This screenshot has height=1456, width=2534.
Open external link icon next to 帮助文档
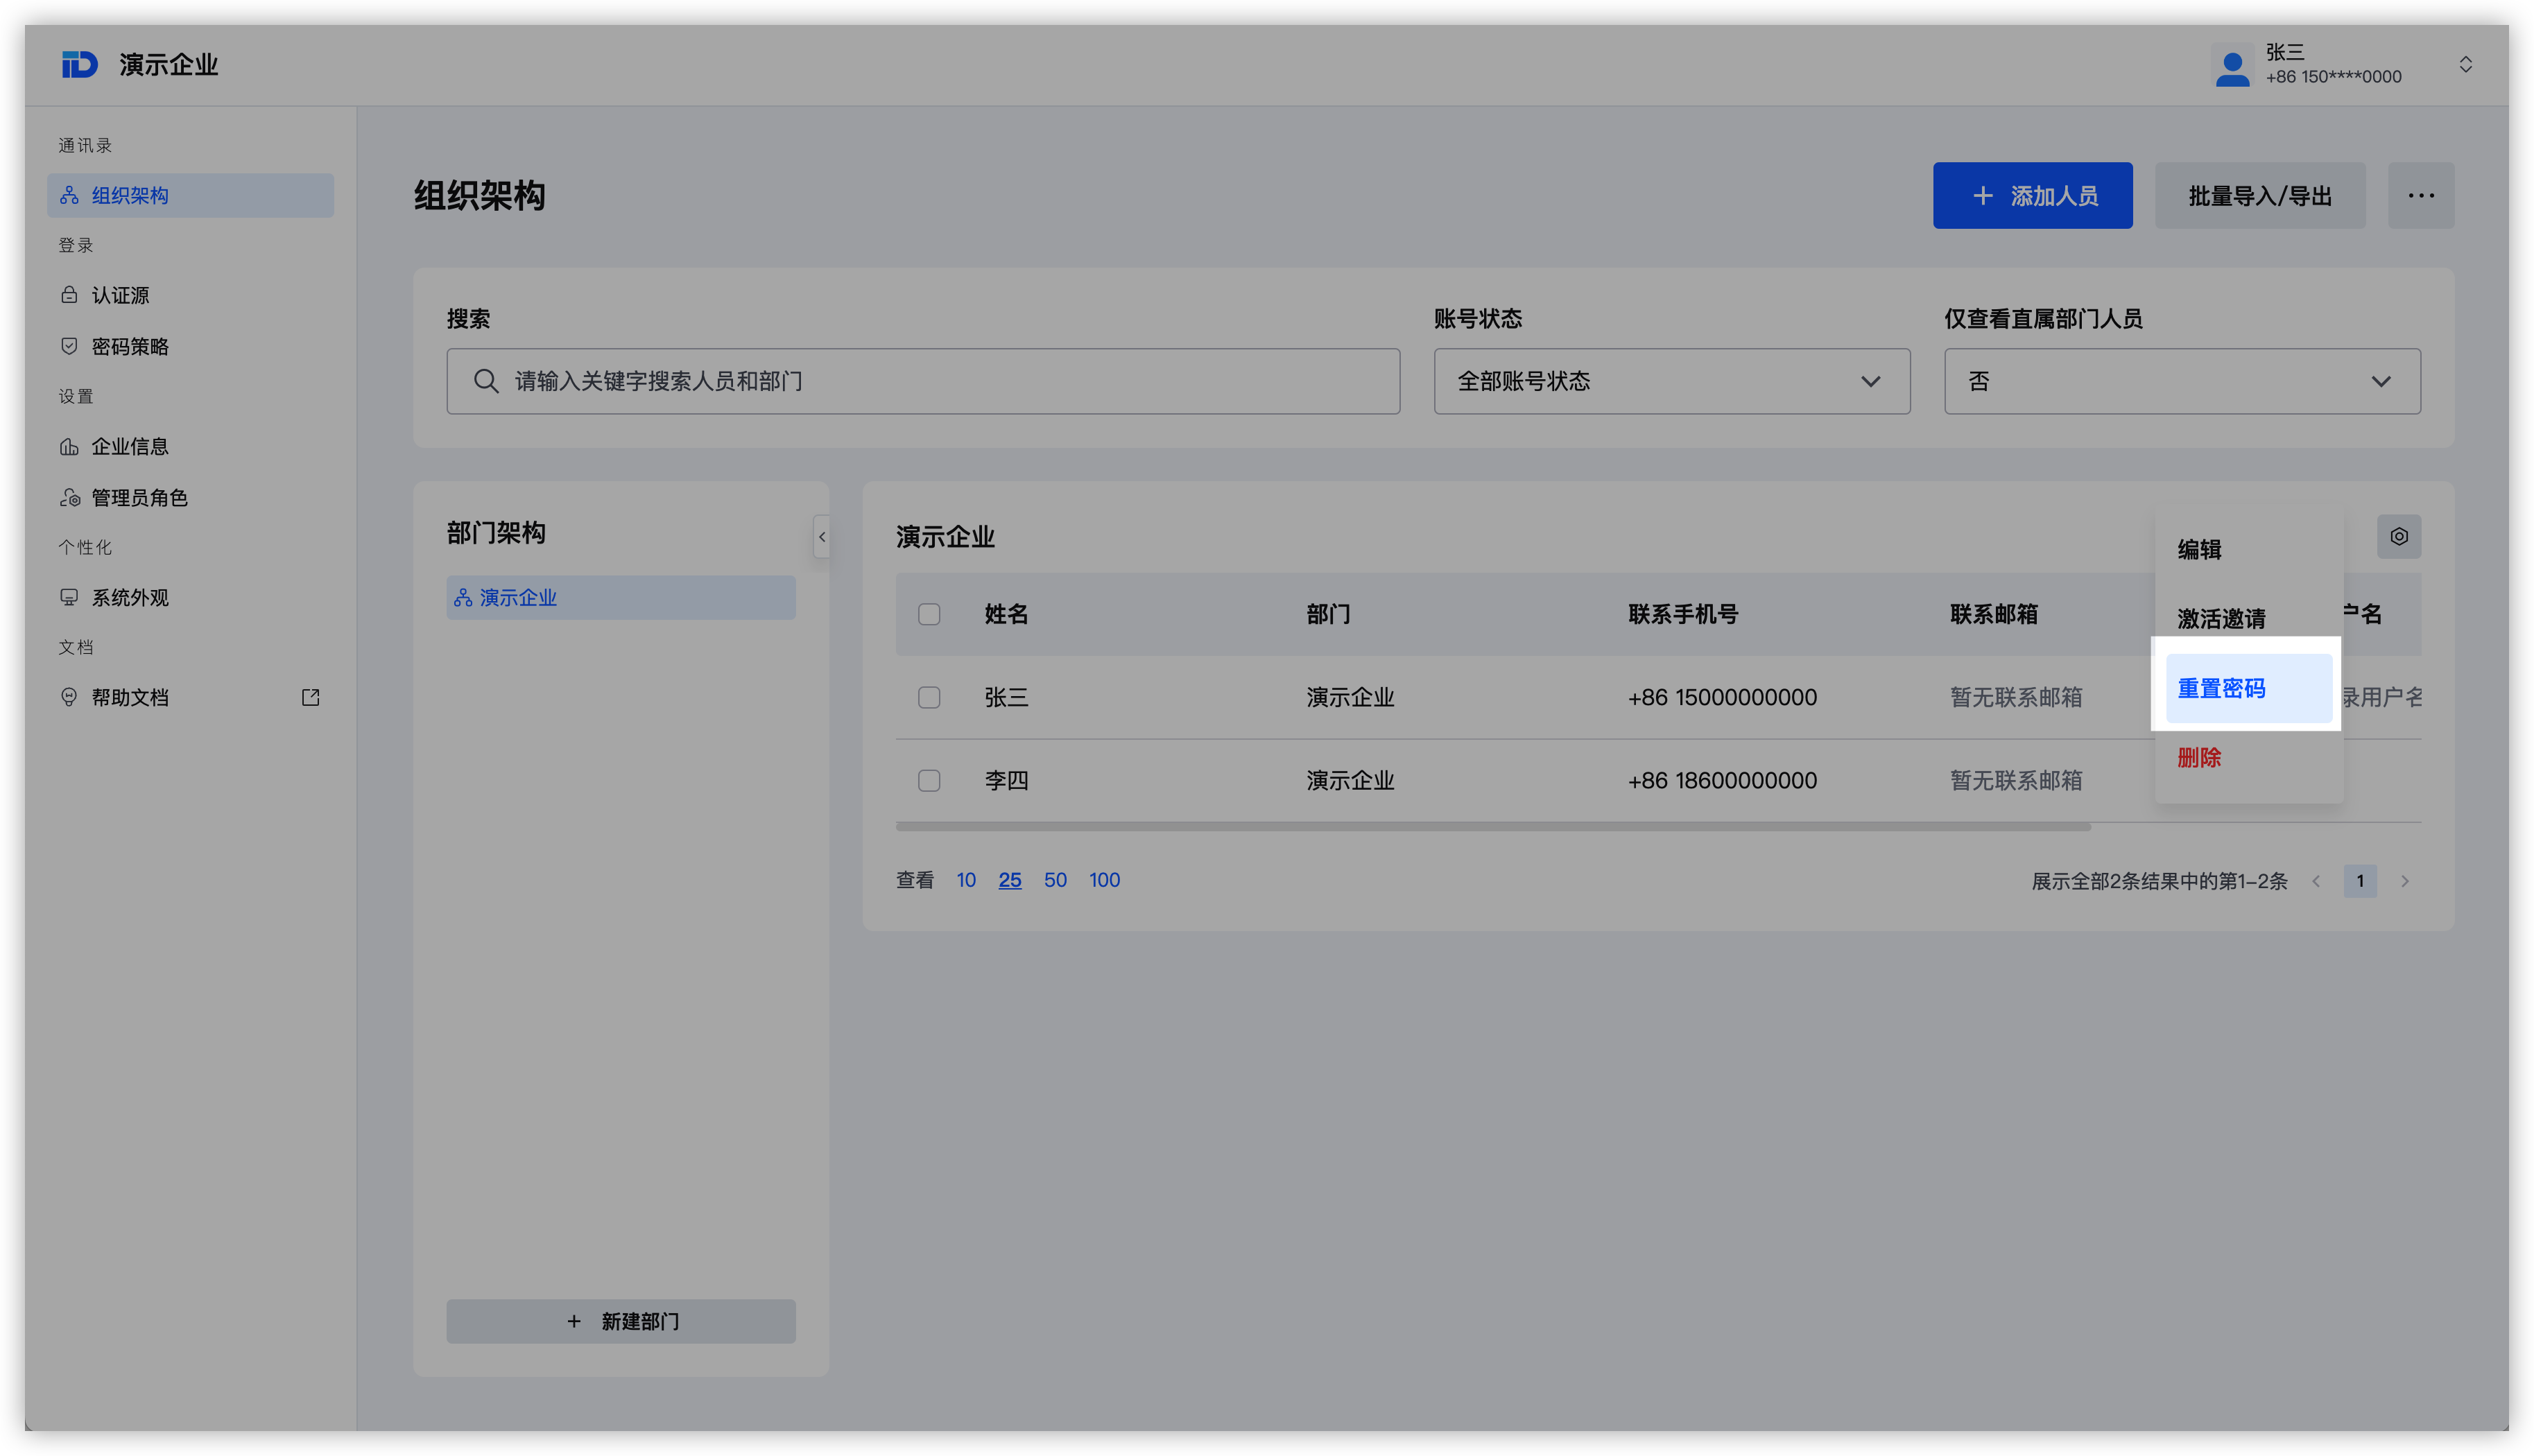[x=310, y=697]
